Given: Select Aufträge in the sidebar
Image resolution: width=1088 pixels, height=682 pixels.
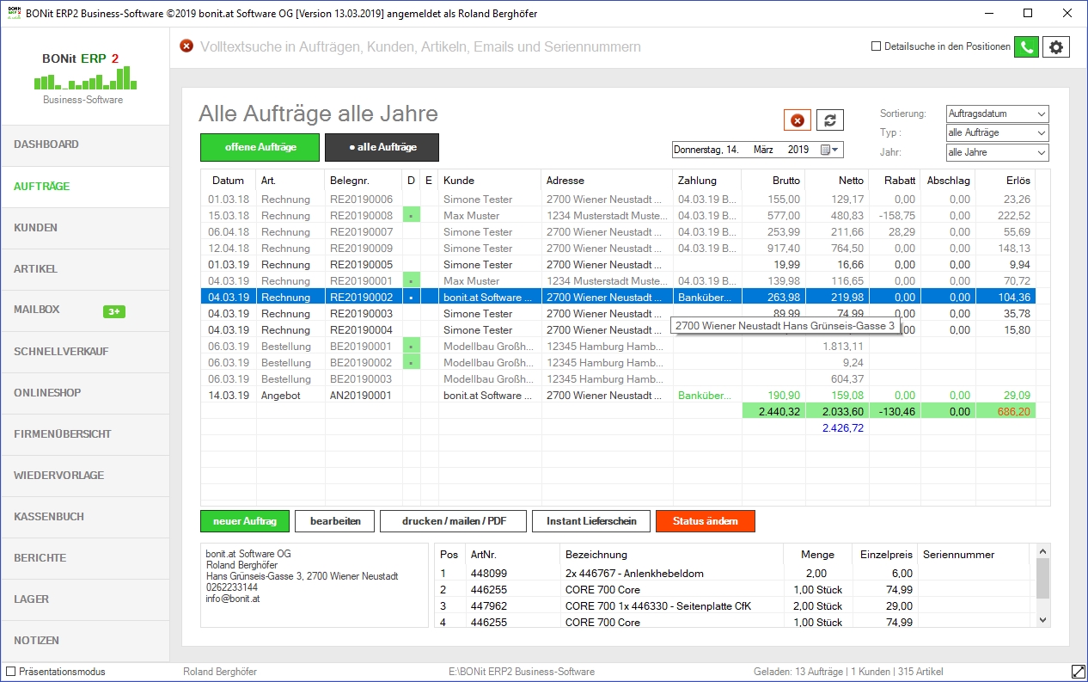Looking at the screenshot, I should 84,187.
